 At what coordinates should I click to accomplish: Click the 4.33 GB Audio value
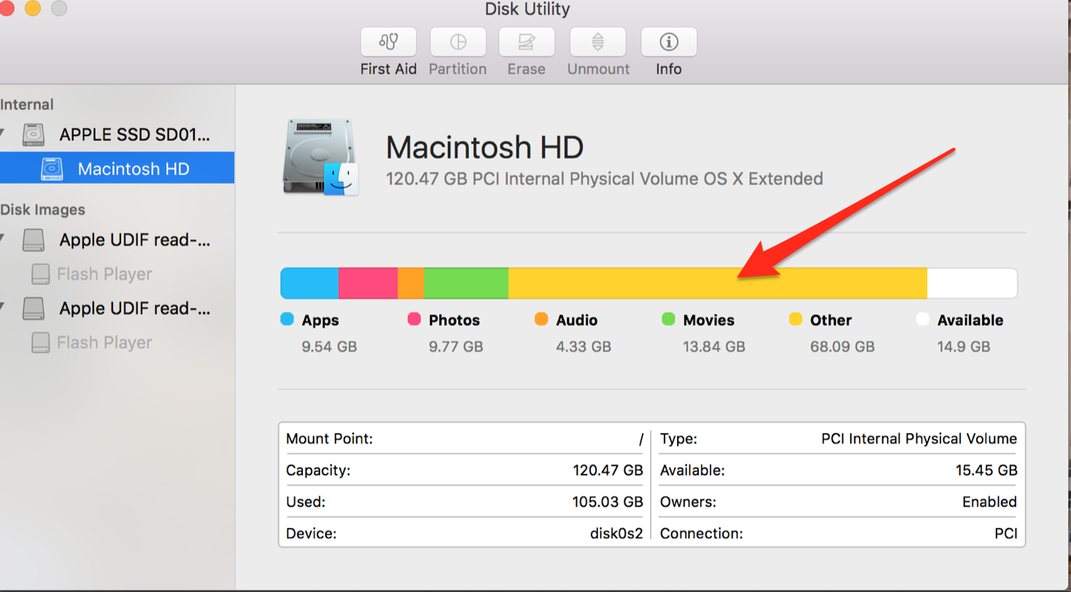click(584, 346)
